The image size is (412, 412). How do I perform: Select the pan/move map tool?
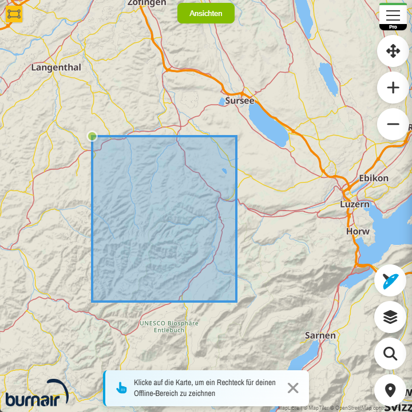pos(393,51)
